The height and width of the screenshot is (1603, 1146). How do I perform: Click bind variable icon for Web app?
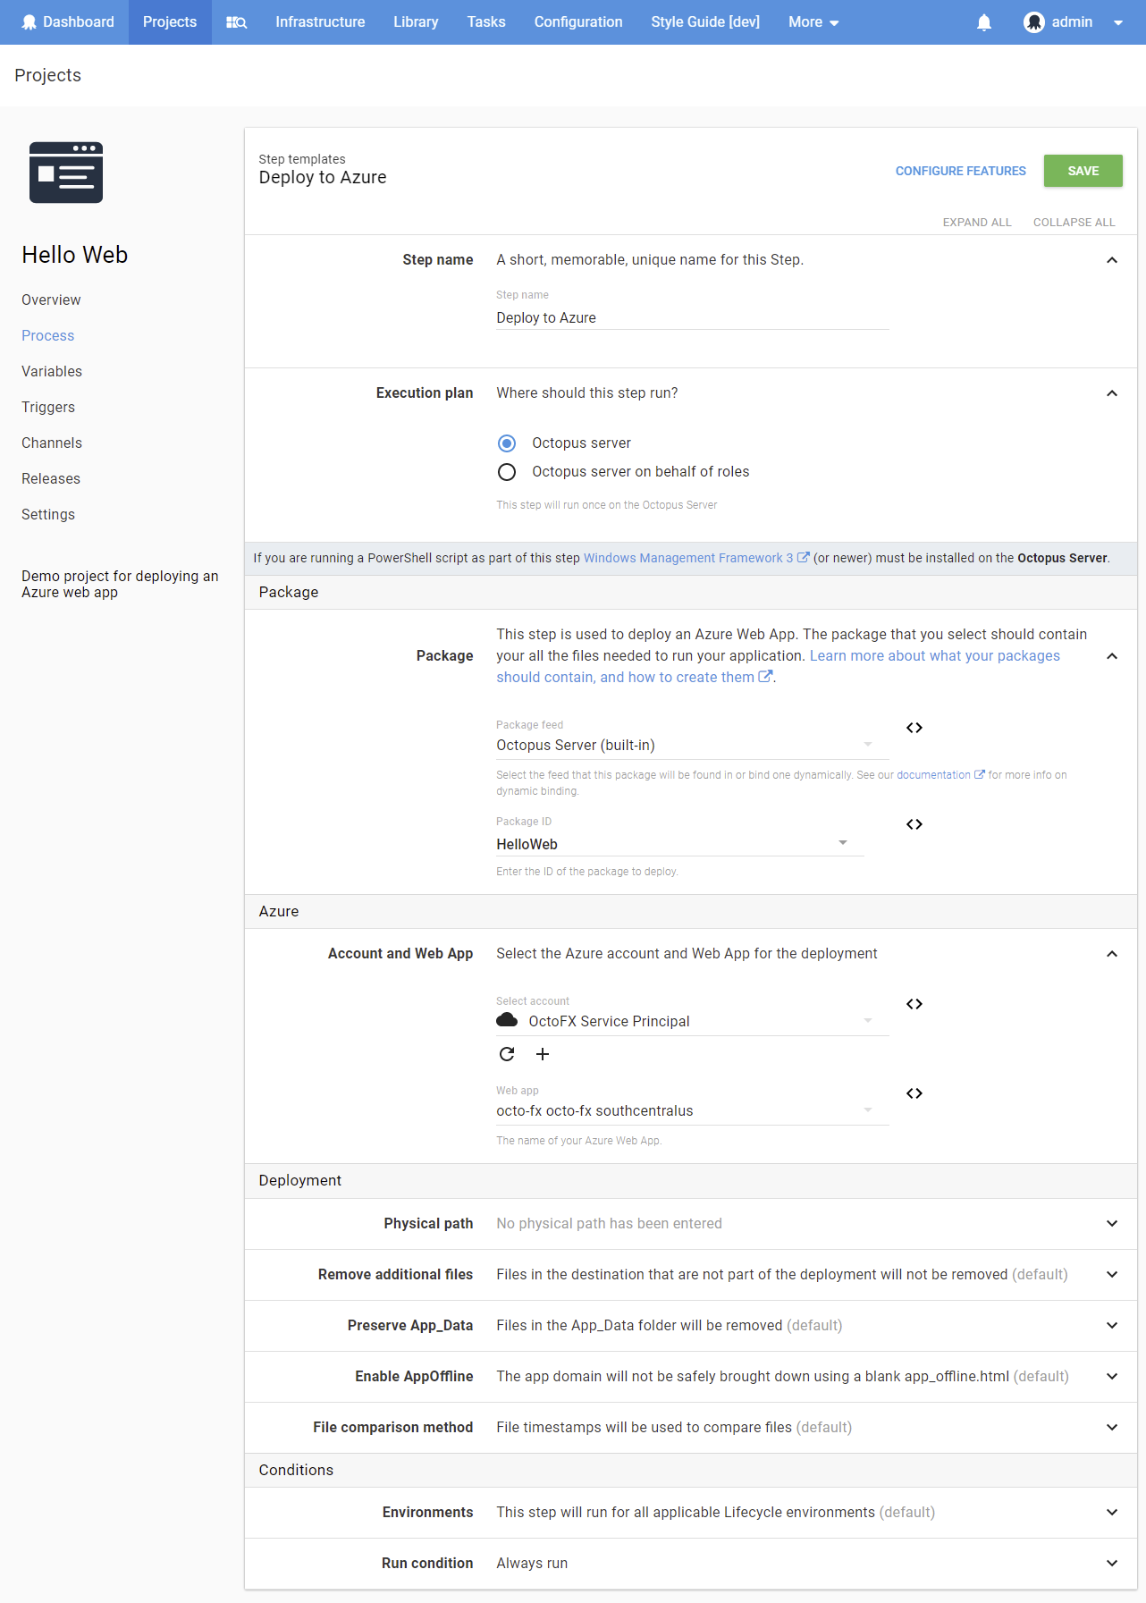tap(914, 1093)
